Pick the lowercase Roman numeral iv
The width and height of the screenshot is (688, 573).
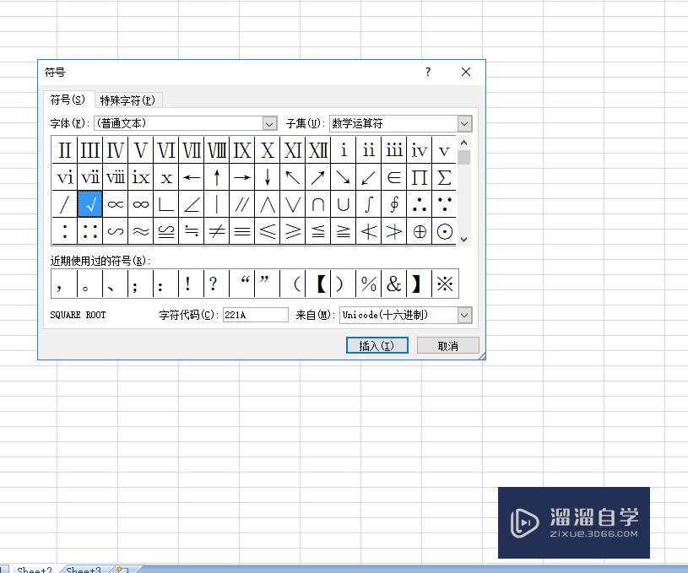point(420,150)
